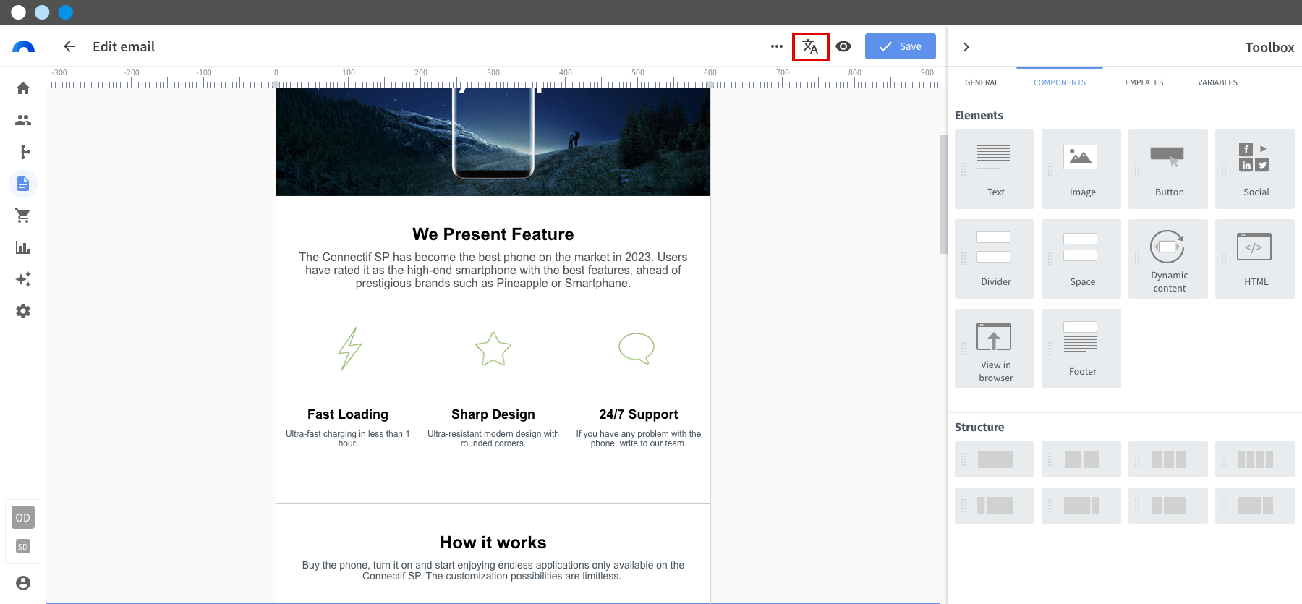Go back using the left arrow

(69, 46)
